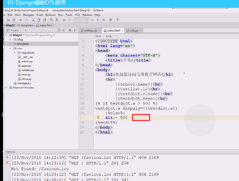Viewport: 239px width, 181px height.
Task: Close the terminal session with red X
Action: coord(7,163)
